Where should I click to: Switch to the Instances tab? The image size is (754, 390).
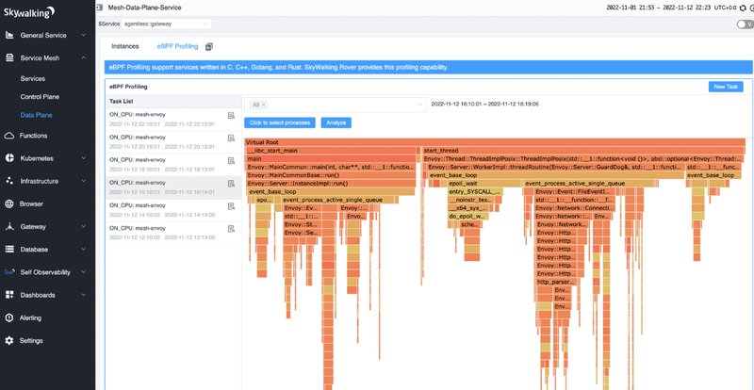click(x=125, y=46)
